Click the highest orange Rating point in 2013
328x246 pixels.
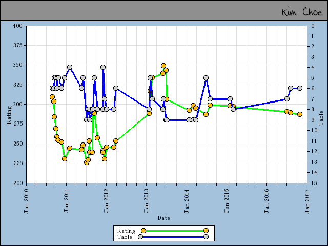[163, 66]
